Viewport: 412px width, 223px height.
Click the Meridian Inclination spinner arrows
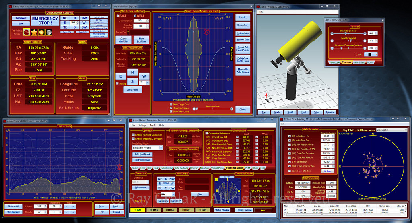coord(147,26)
